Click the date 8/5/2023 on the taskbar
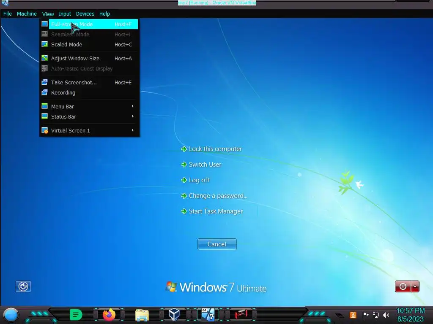The image size is (433, 324). tap(411, 320)
